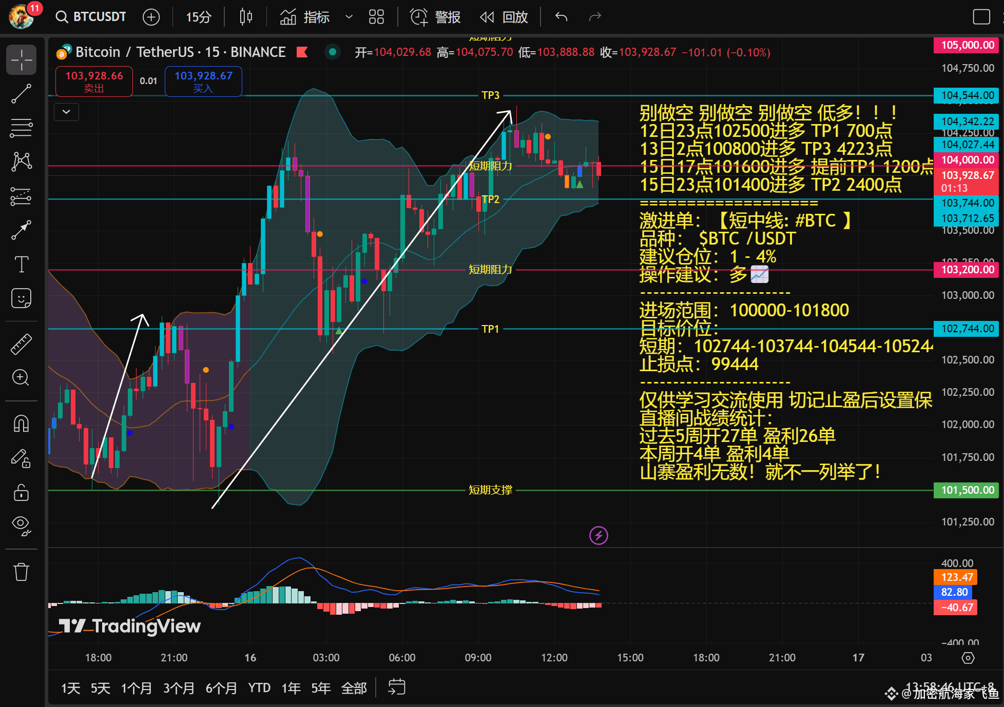1004x707 pixels.
Task: Add a symbol to compare with the plus icon
Action: point(151,17)
